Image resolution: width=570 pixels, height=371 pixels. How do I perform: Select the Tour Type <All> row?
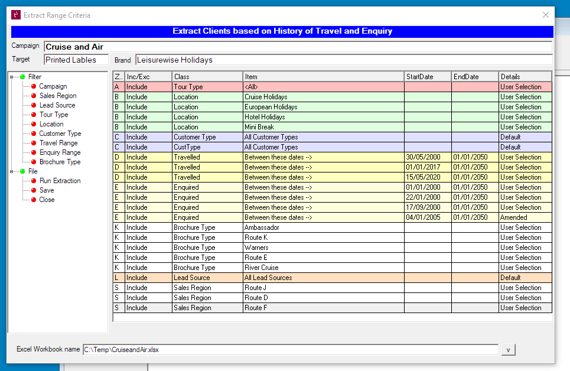tap(333, 87)
